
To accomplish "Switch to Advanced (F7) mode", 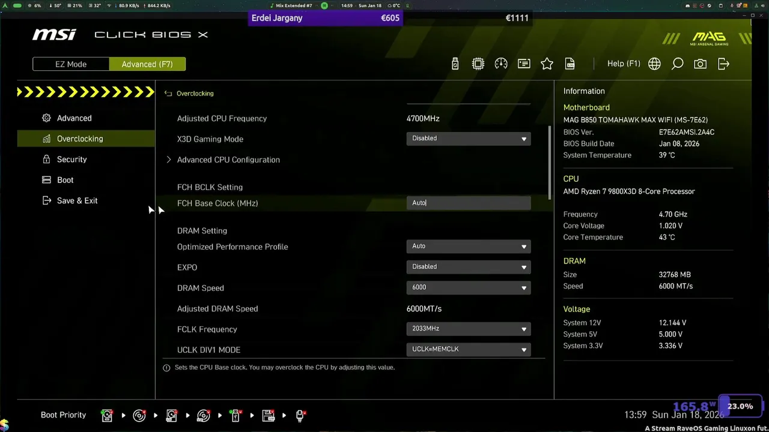I will point(147,64).
